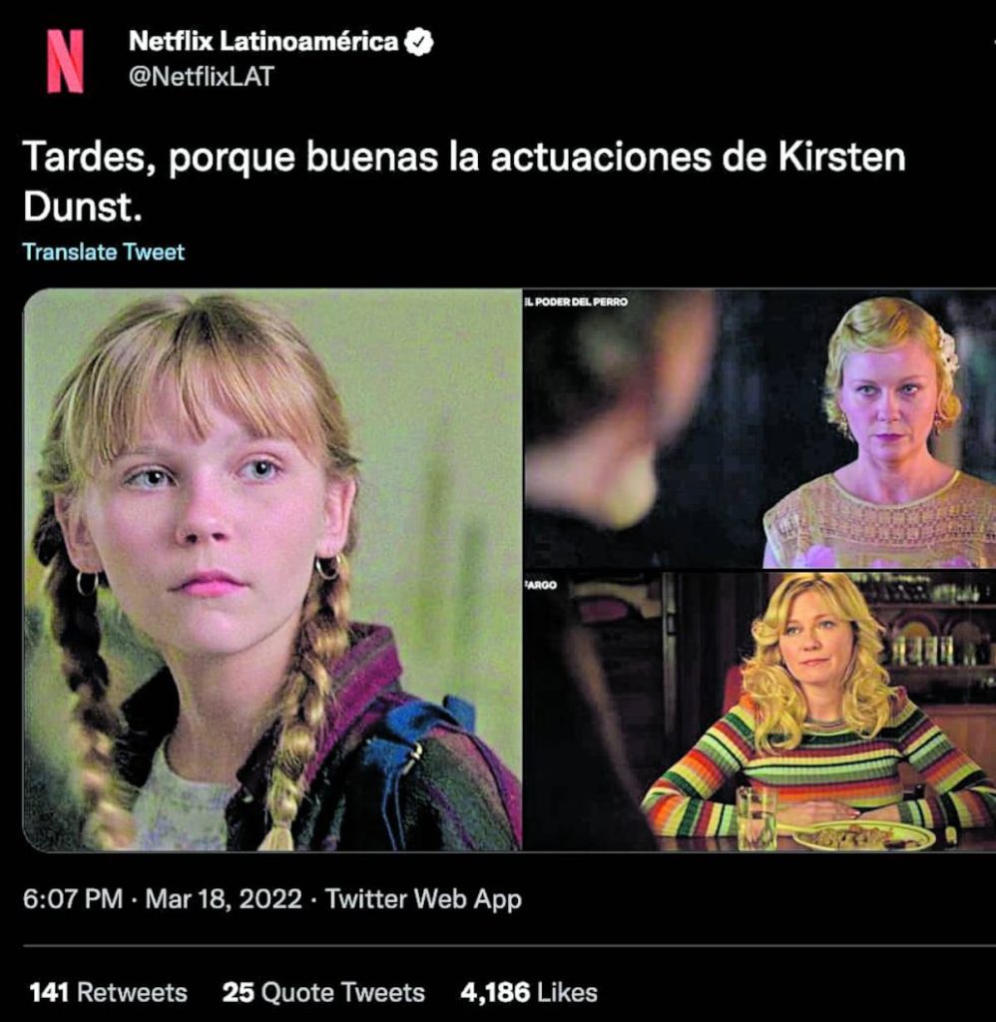Click the FARGO caption label
Screen dimensions: 996x1022
click(x=541, y=585)
